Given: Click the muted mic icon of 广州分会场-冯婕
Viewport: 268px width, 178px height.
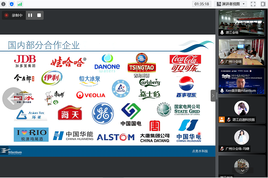Looking at the screenshot, I should [222, 148].
